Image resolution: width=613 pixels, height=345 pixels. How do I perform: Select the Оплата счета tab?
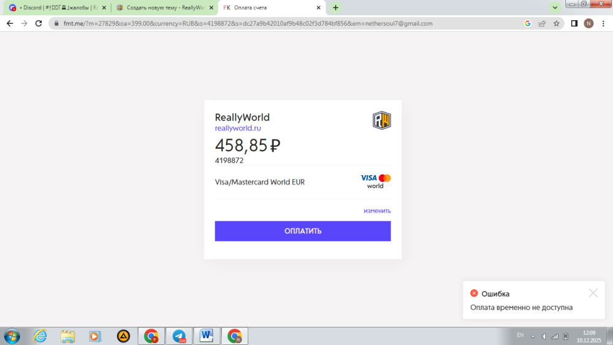(272, 7)
